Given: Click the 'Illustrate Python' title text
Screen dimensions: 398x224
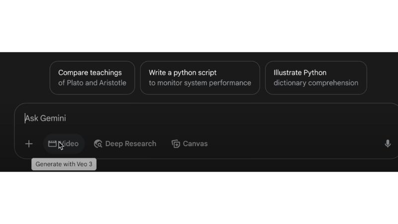Looking at the screenshot, I should tap(300, 73).
